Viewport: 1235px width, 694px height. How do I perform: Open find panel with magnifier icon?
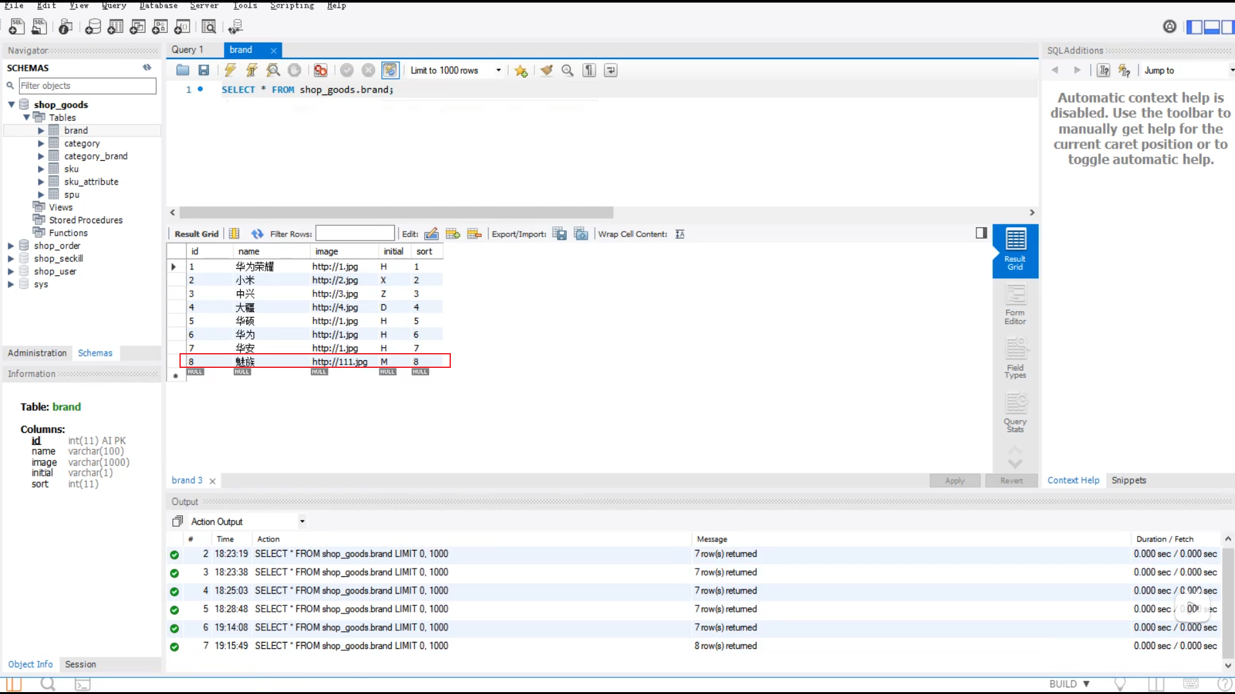coord(567,70)
